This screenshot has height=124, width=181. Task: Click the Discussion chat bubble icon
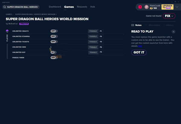point(146,25)
